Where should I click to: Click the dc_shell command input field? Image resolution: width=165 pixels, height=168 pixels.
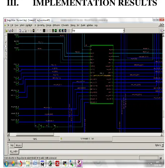tap(91, 152)
